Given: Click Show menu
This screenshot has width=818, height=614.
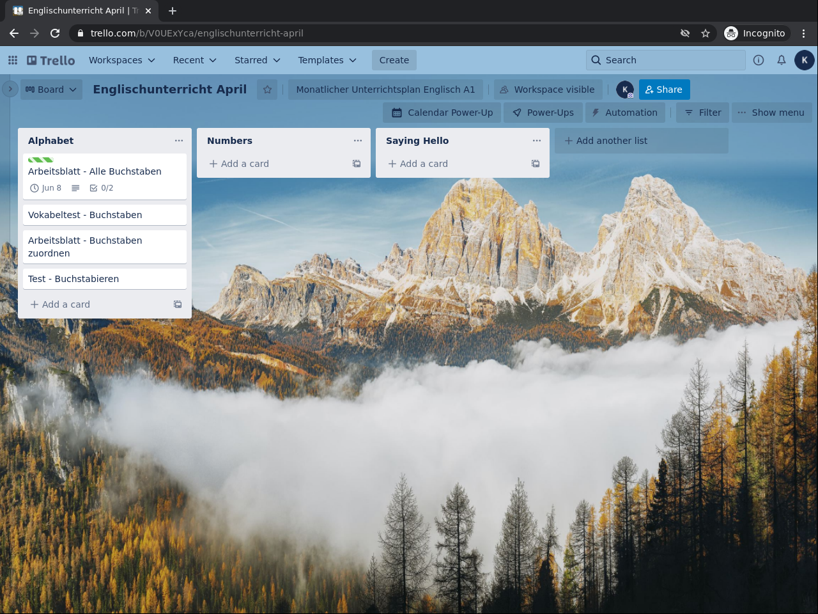Looking at the screenshot, I should [771, 113].
